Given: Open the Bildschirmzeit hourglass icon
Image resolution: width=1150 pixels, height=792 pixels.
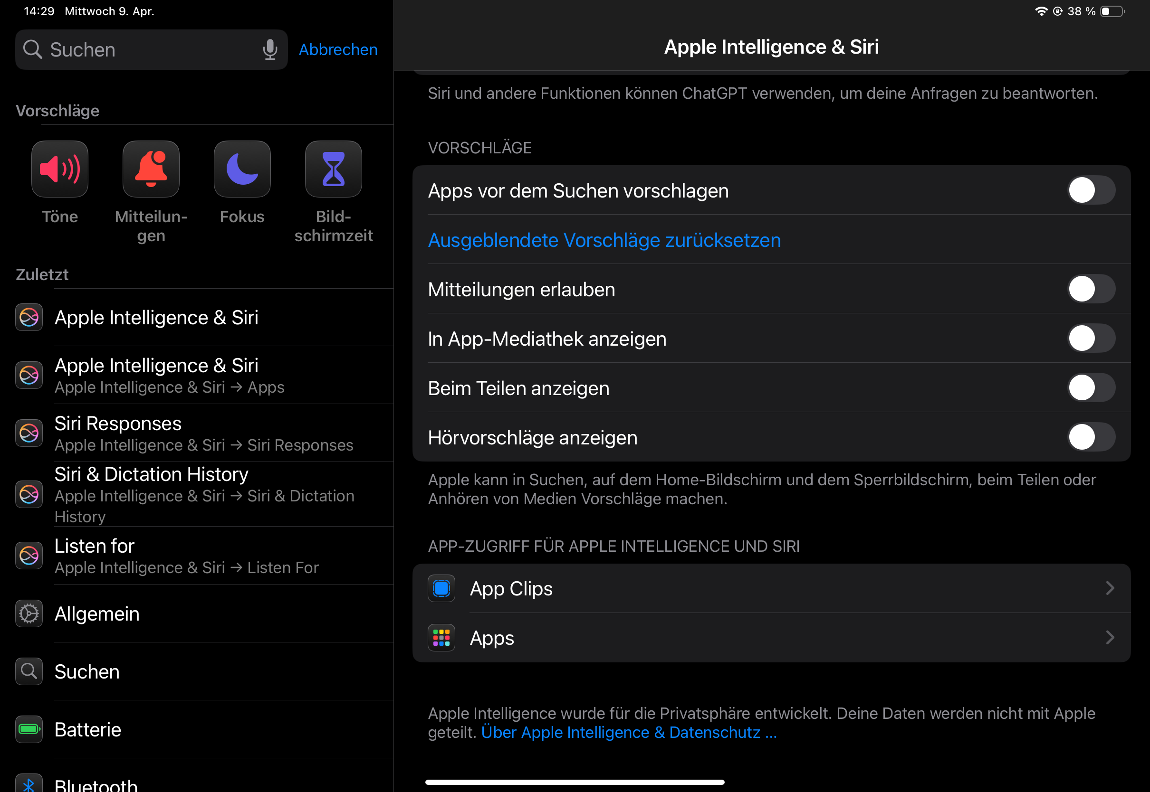Looking at the screenshot, I should click(x=333, y=169).
